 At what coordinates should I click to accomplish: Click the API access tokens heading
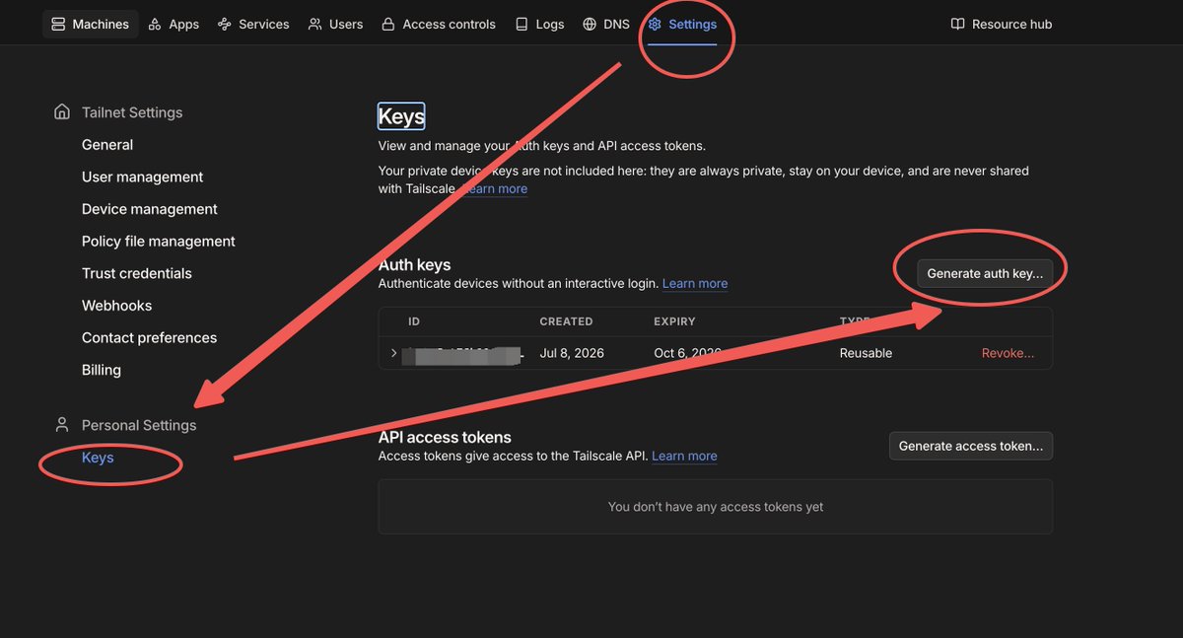445,437
